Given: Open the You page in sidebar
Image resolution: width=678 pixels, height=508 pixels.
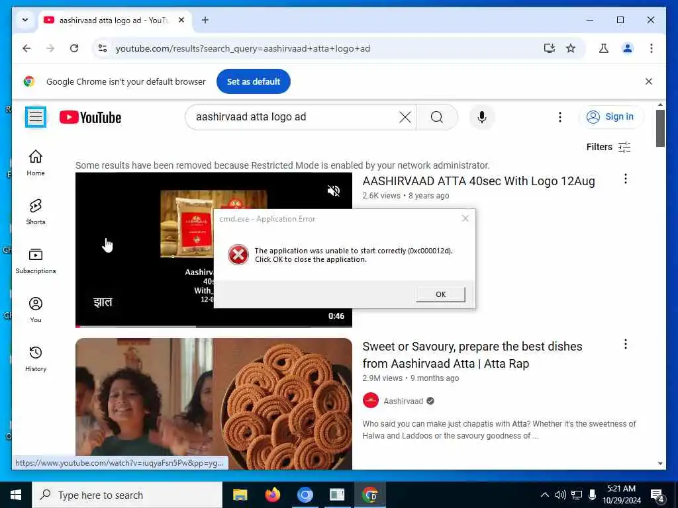Looking at the screenshot, I should coord(36,310).
